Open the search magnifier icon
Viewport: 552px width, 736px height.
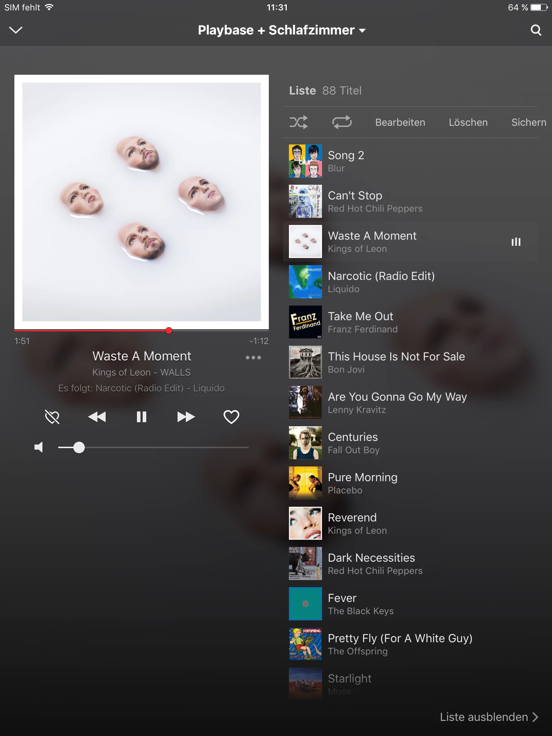pyautogui.click(x=535, y=30)
